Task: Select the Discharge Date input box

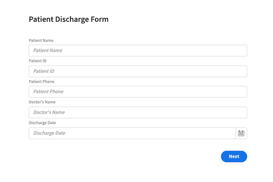Action: pyautogui.click(x=132, y=133)
